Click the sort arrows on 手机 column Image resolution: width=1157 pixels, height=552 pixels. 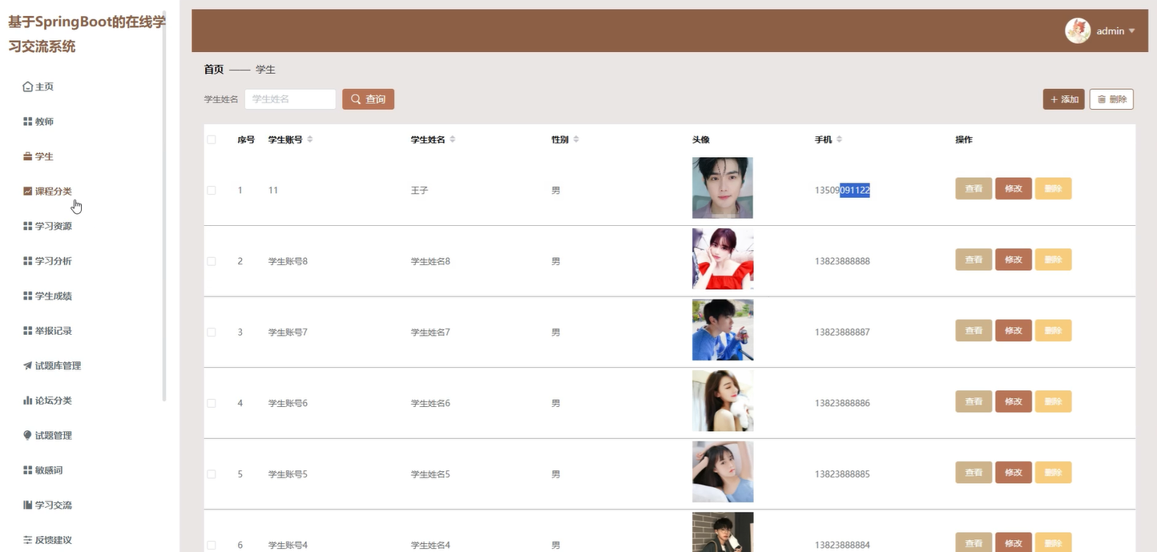[839, 139]
